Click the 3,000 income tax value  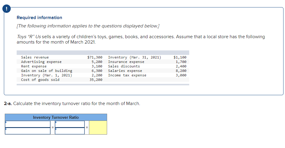pyautogui.click(x=181, y=75)
